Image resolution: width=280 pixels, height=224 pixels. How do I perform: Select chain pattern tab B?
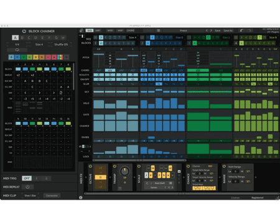click(22, 38)
